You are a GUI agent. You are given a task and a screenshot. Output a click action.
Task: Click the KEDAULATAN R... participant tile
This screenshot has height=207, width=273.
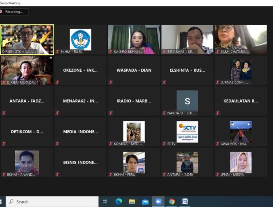241,101
